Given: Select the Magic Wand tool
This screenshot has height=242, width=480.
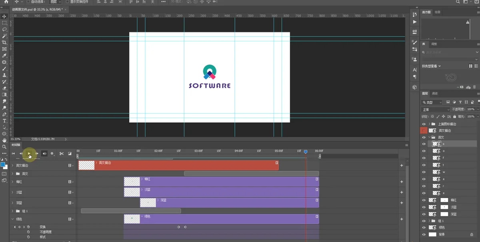Looking at the screenshot, I should coord(4,36).
